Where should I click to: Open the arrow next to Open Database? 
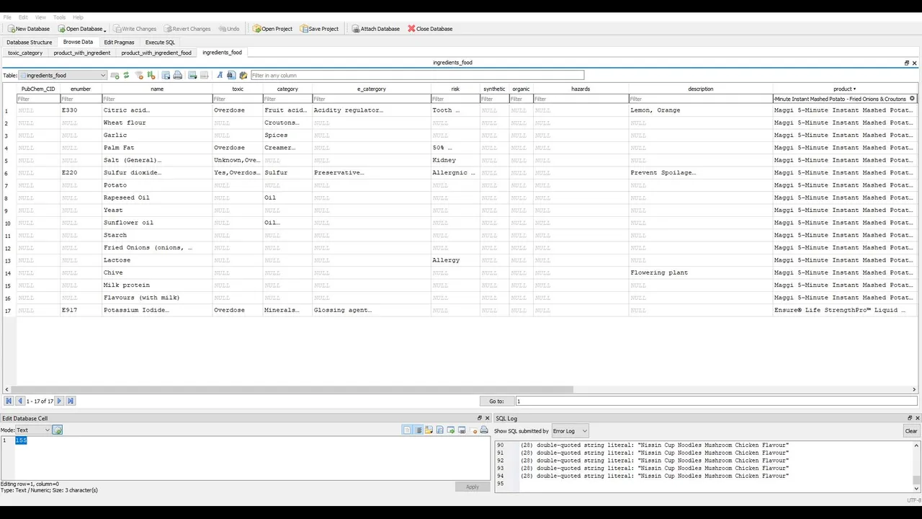(105, 30)
